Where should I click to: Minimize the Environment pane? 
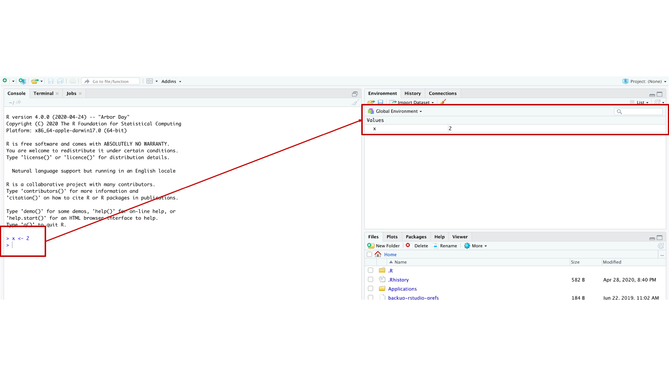652,95
